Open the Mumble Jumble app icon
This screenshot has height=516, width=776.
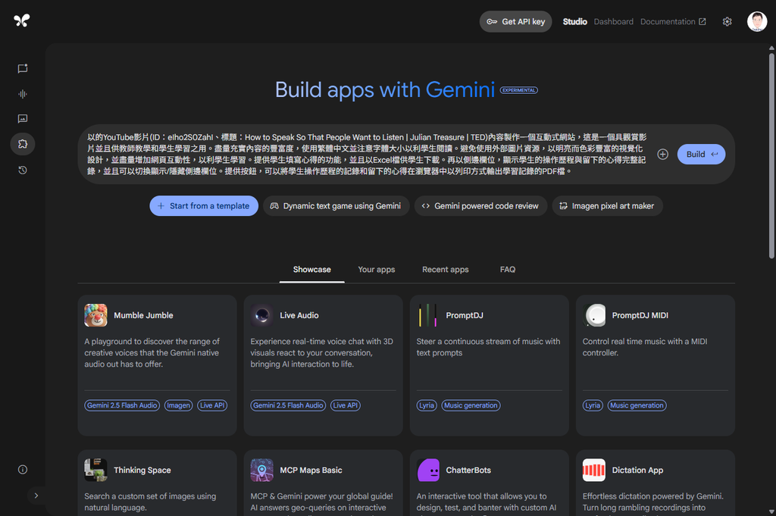click(96, 315)
